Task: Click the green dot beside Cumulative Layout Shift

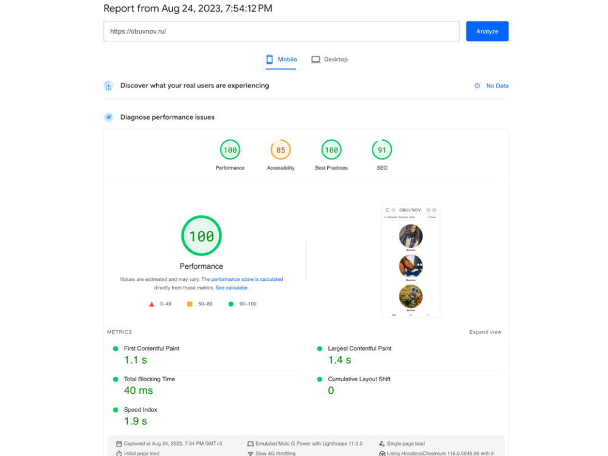Action: click(x=320, y=379)
